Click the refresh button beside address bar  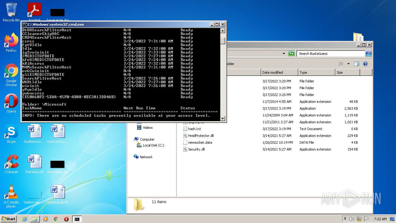click(x=291, y=54)
